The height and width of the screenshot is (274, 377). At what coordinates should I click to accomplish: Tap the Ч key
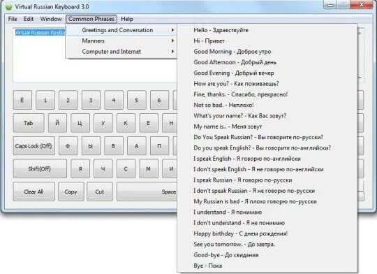pos(103,168)
